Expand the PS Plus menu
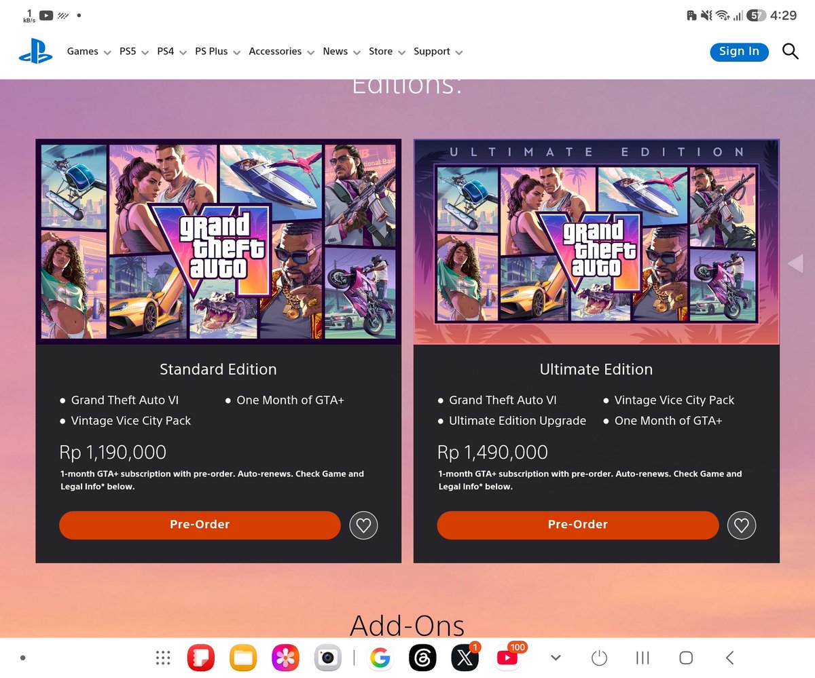 (218, 52)
